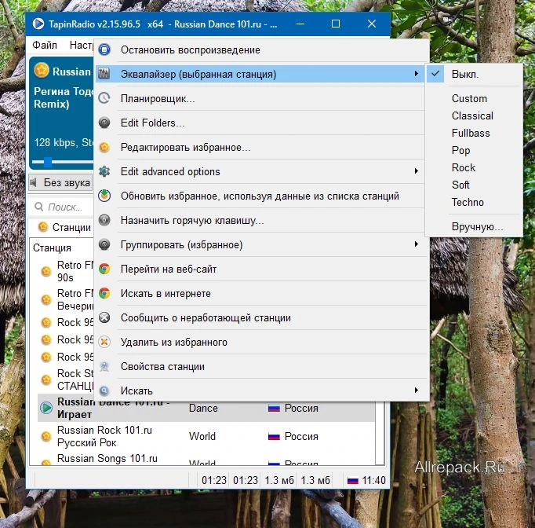Viewport: 535px width, 528px height.
Task: Click the star icon beside Редактировать избранное
Action: coord(104,147)
